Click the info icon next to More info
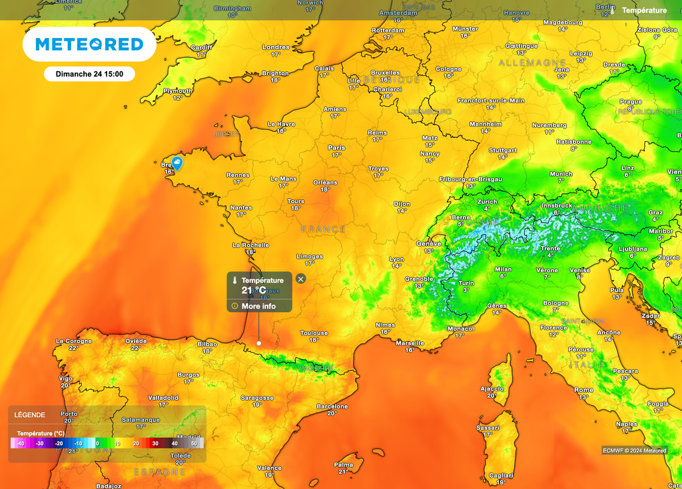The height and width of the screenshot is (489, 682). click(234, 305)
